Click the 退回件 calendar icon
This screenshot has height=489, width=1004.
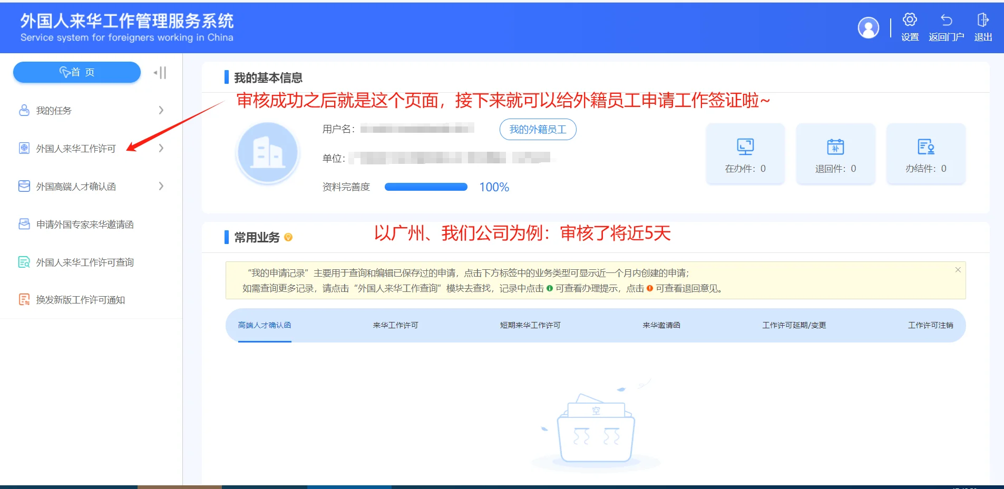coord(835,146)
